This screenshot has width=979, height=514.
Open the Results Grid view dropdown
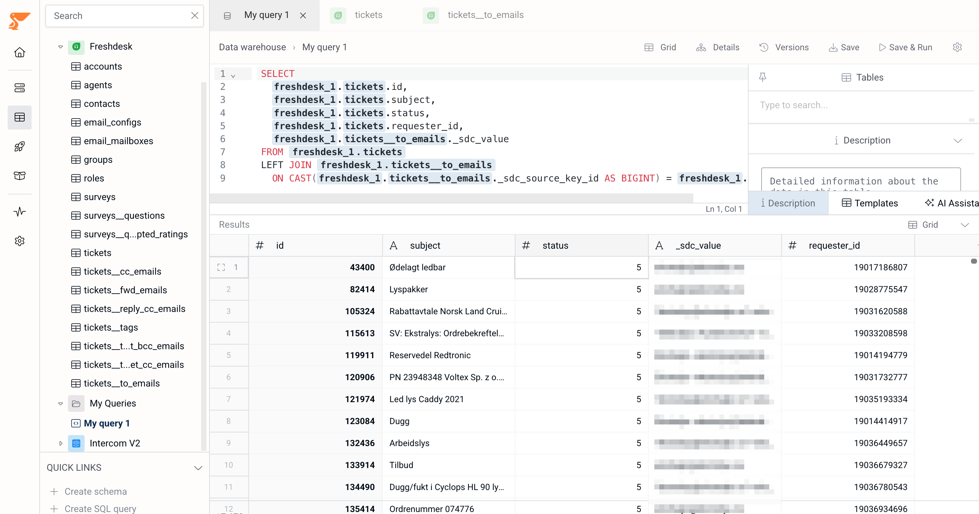965,225
